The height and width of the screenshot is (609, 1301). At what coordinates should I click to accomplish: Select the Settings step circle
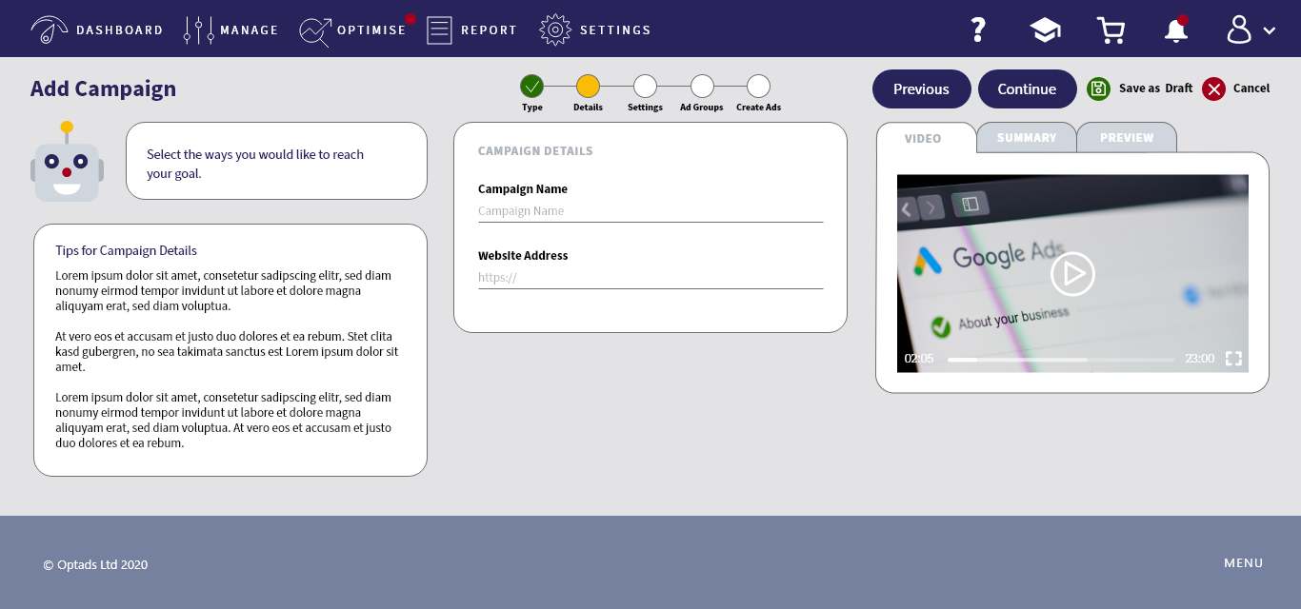[645, 87]
